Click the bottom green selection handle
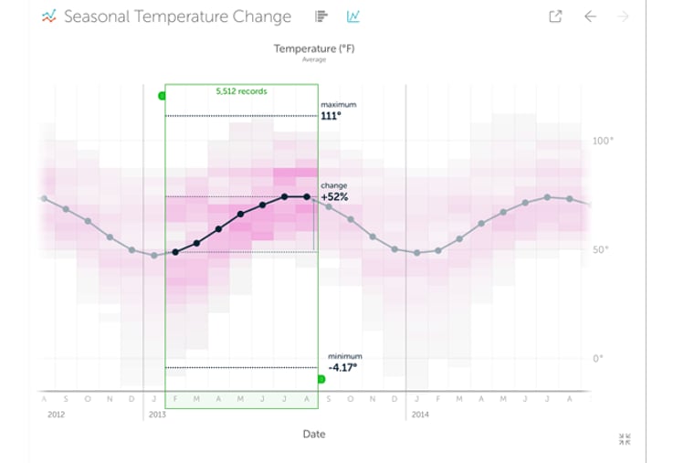The width and height of the screenshot is (694, 463). pyautogui.click(x=321, y=379)
